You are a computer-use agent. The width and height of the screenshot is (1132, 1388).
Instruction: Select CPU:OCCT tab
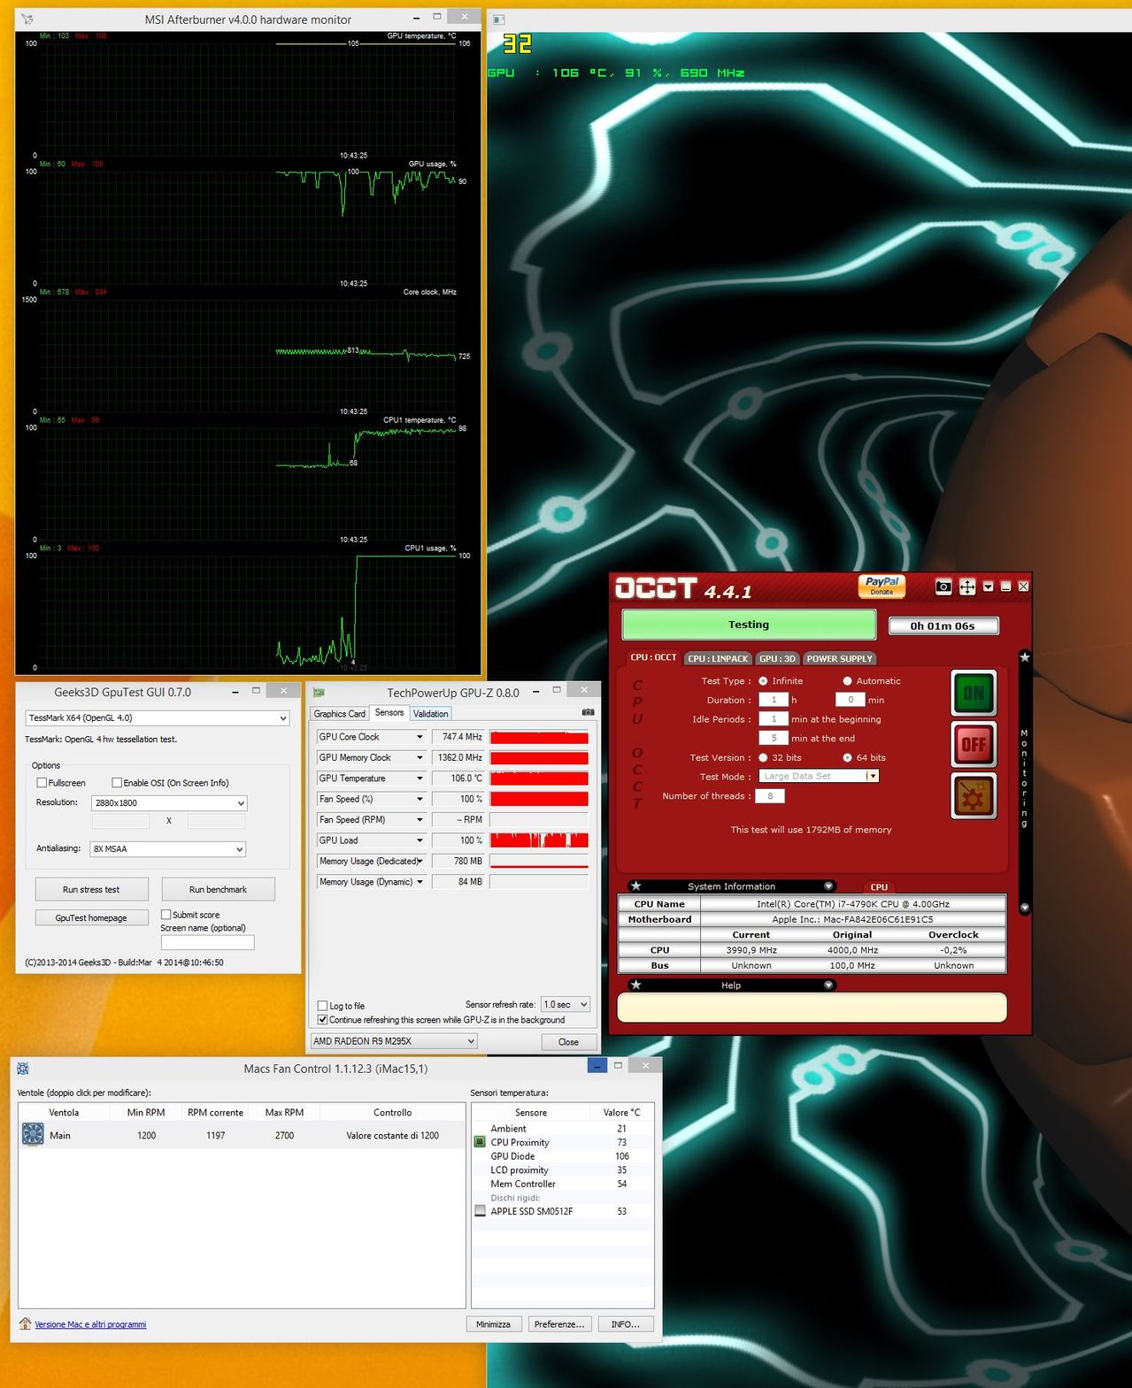click(653, 657)
